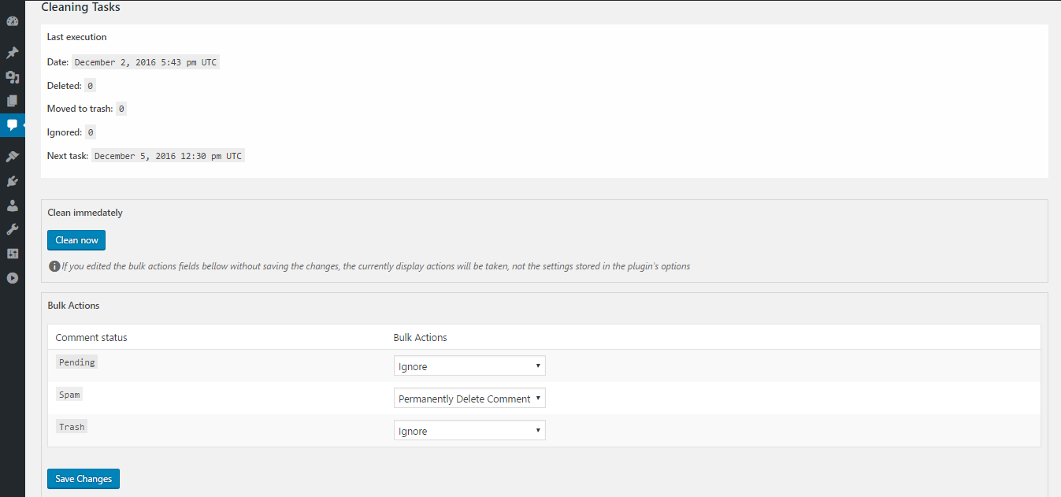Open Users person icon
This screenshot has height=497, width=1061.
pyautogui.click(x=12, y=206)
